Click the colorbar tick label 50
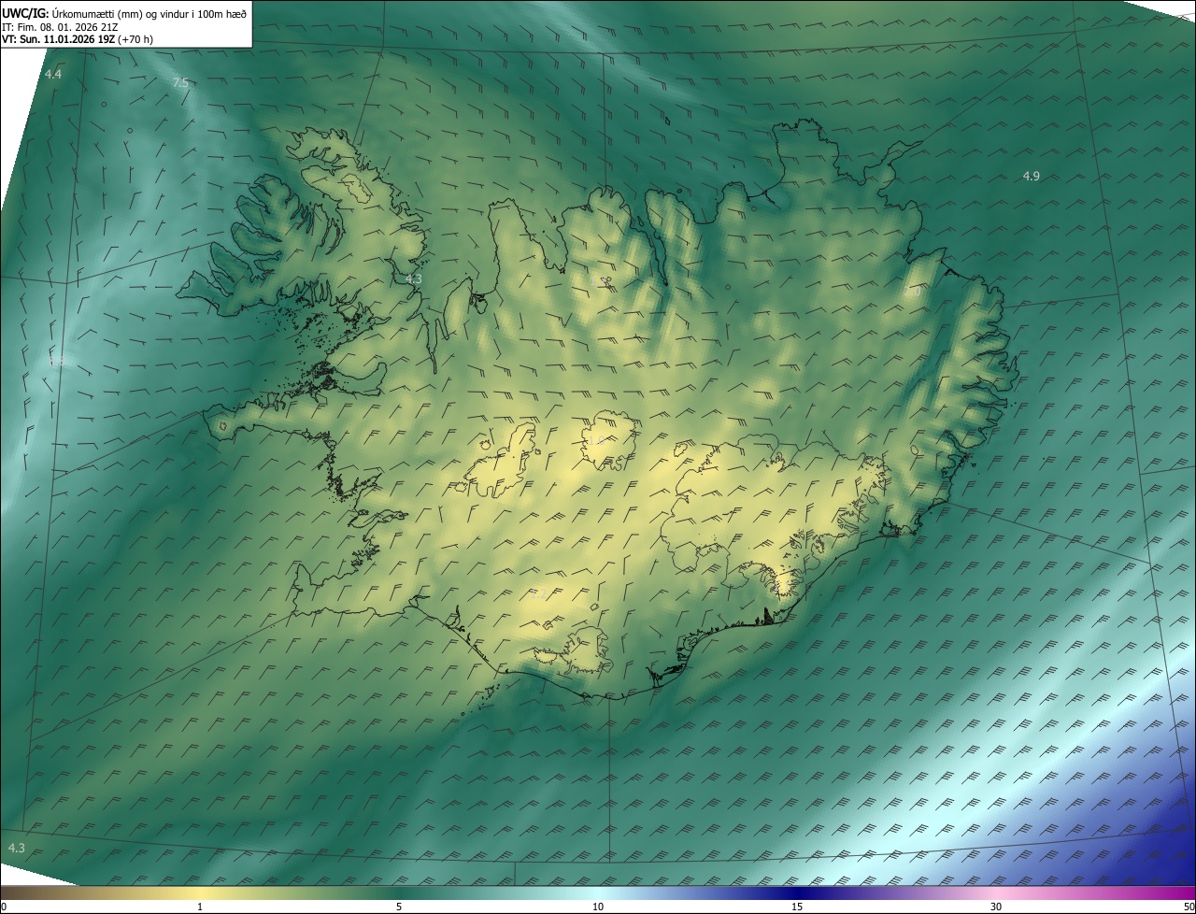The height and width of the screenshot is (914, 1196). point(1189,907)
